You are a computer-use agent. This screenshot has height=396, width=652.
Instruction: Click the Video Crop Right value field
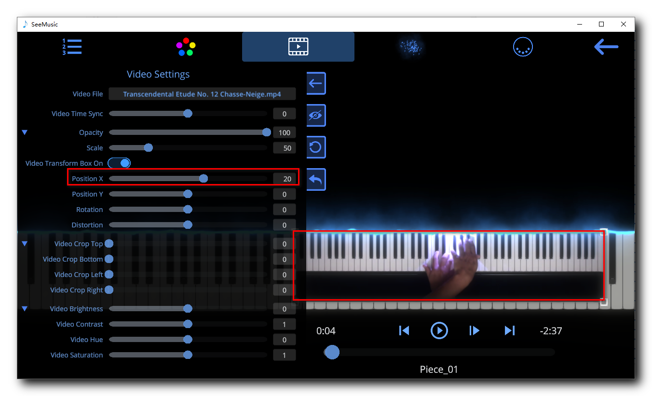tap(285, 290)
